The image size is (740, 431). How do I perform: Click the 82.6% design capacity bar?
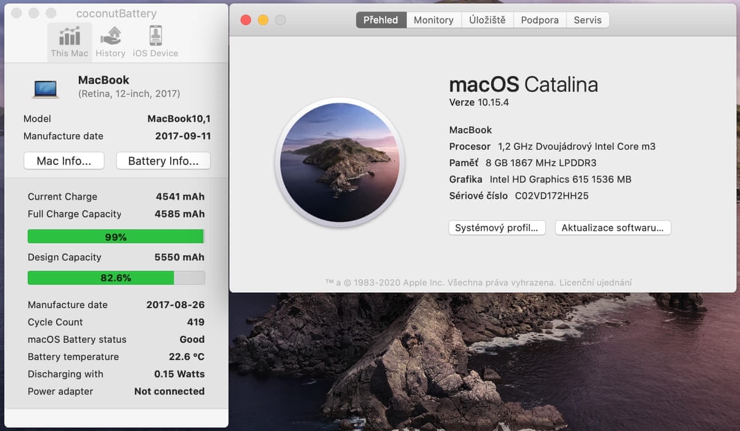point(116,278)
